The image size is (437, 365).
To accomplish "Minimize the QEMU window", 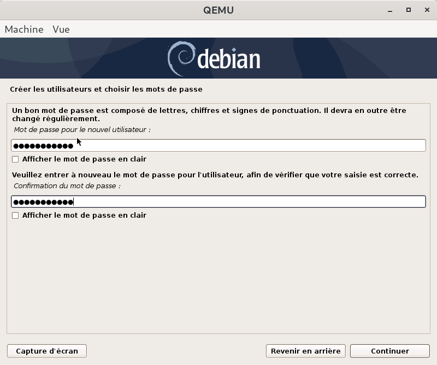I will click(x=391, y=10).
